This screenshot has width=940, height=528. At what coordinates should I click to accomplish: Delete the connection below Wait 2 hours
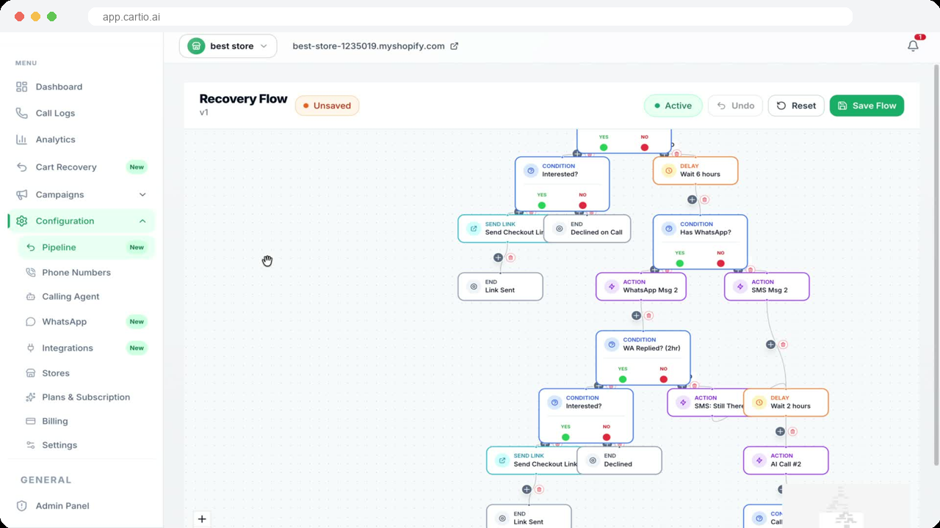pyautogui.click(x=792, y=432)
